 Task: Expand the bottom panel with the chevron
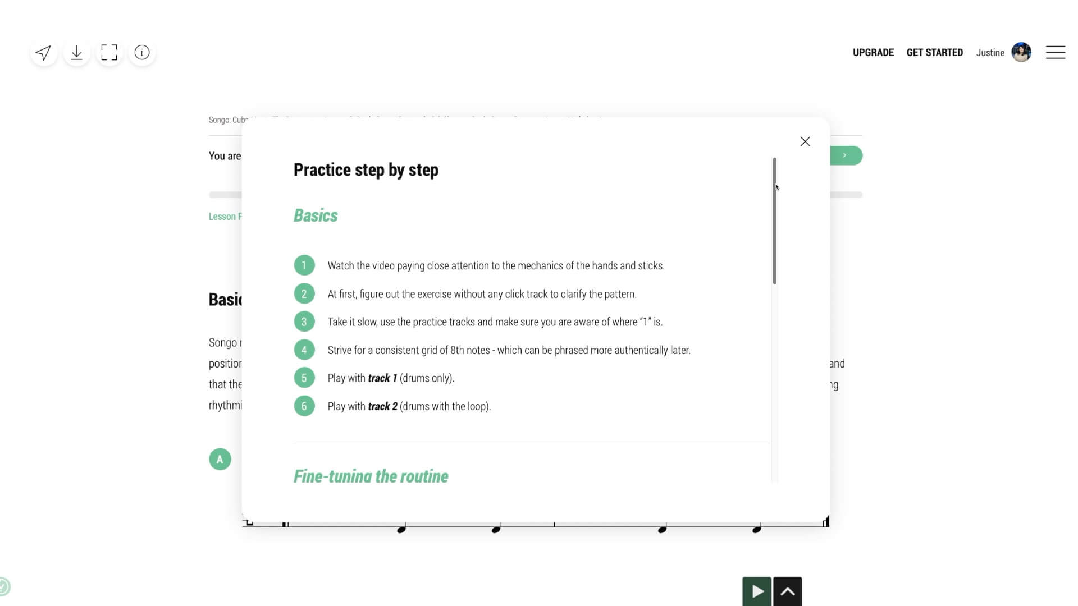[788, 591]
